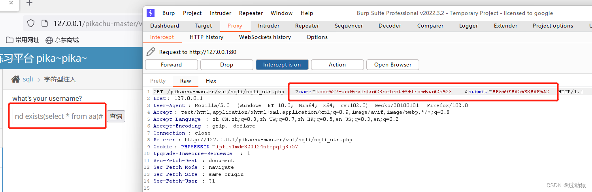Click the sqli breadcrumb link
Image resolution: width=592 pixels, height=192 pixels.
28,79
